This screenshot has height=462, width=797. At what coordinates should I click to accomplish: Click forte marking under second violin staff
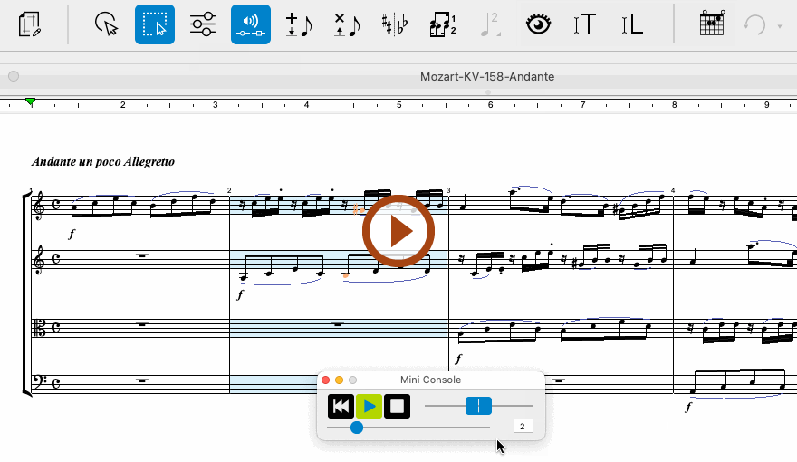pyautogui.click(x=240, y=294)
